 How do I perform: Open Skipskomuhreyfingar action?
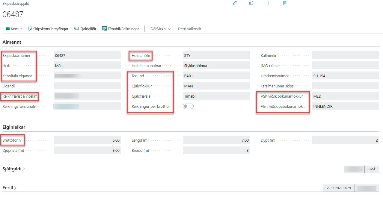(48, 29)
